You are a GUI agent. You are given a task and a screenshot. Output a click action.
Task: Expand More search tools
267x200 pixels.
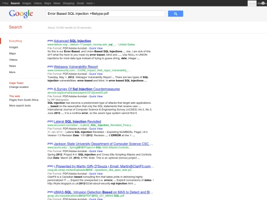click(x=20, y=106)
